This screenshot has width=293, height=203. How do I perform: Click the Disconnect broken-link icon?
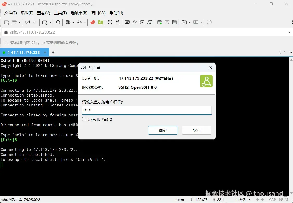click(28, 22)
